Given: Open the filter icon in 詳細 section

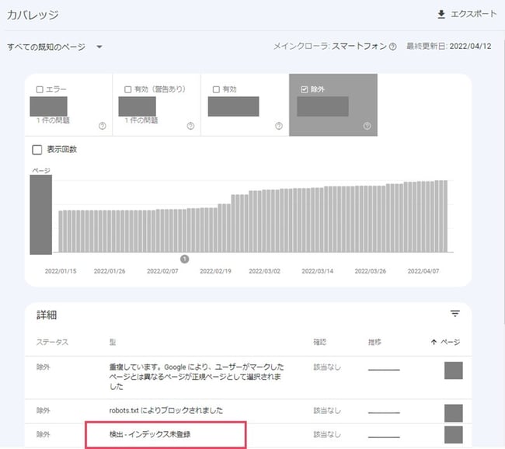Looking at the screenshot, I should (455, 314).
